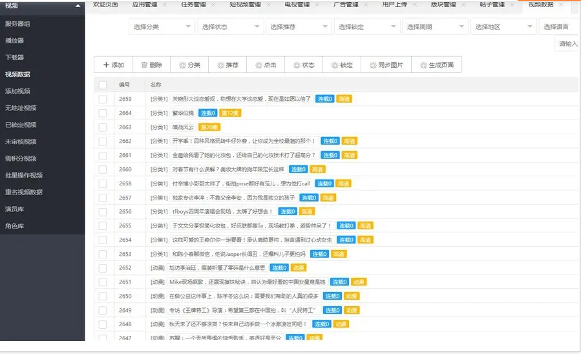This screenshot has width=581, height=354.
Task: Open 下载器 in the sidebar
Action: [14, 57]
